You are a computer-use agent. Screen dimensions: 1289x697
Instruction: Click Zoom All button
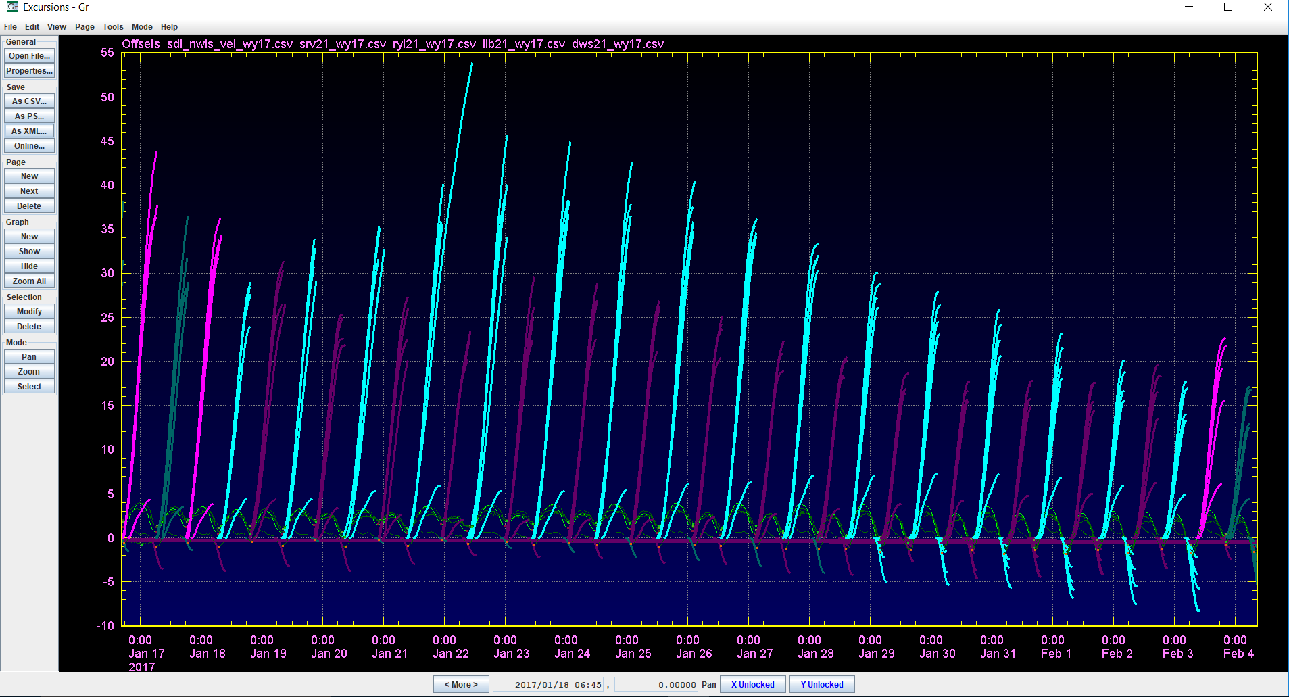pyautogui.click(x=29, y=281)
